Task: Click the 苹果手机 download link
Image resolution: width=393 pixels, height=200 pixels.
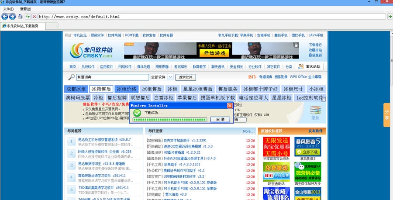Action: [247, 35]
